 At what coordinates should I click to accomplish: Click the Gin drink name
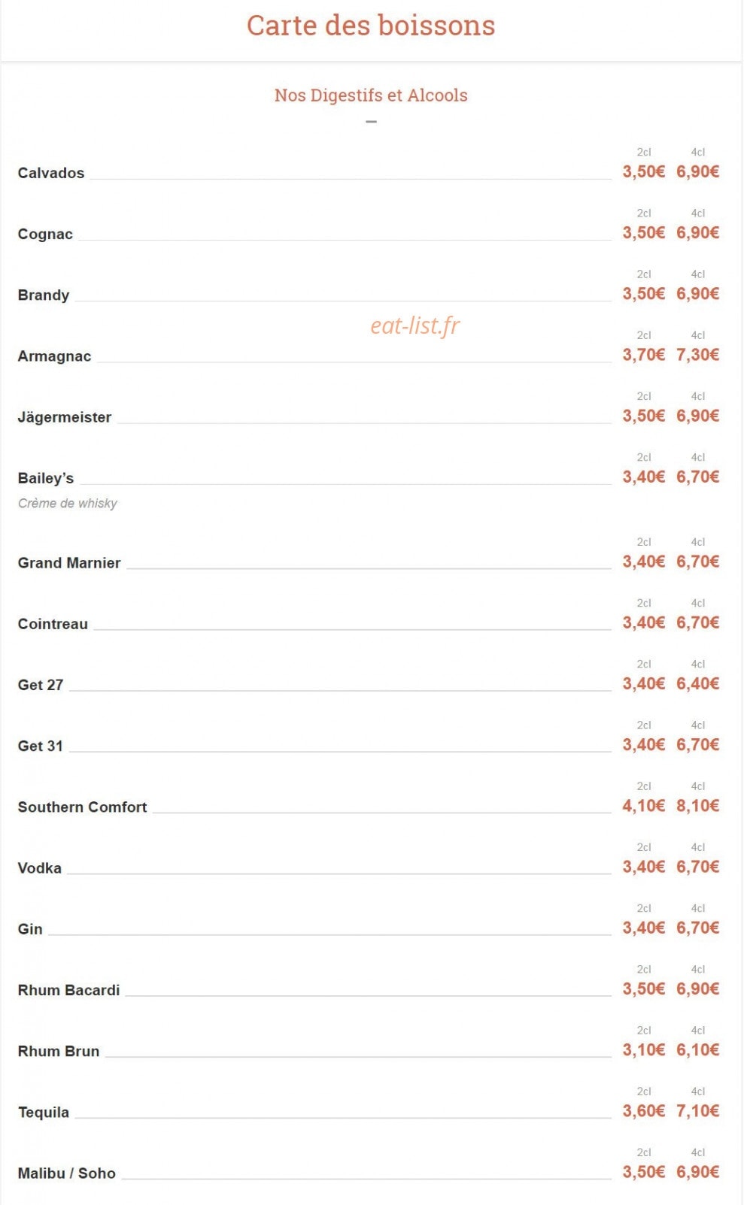click(x=30, y=929)
